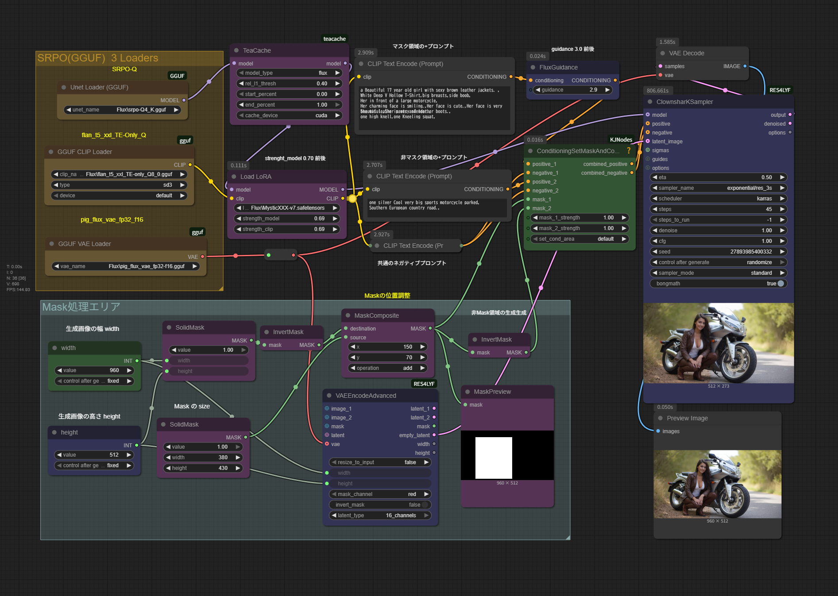Image resolution: width=838 pixels, height=596 pixels.
Task: Collapse the TeaCache node using its title dot
Action: [x=236, y=50]
